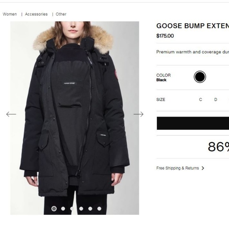
Task: Select size C
Action: tap(201, 99)
